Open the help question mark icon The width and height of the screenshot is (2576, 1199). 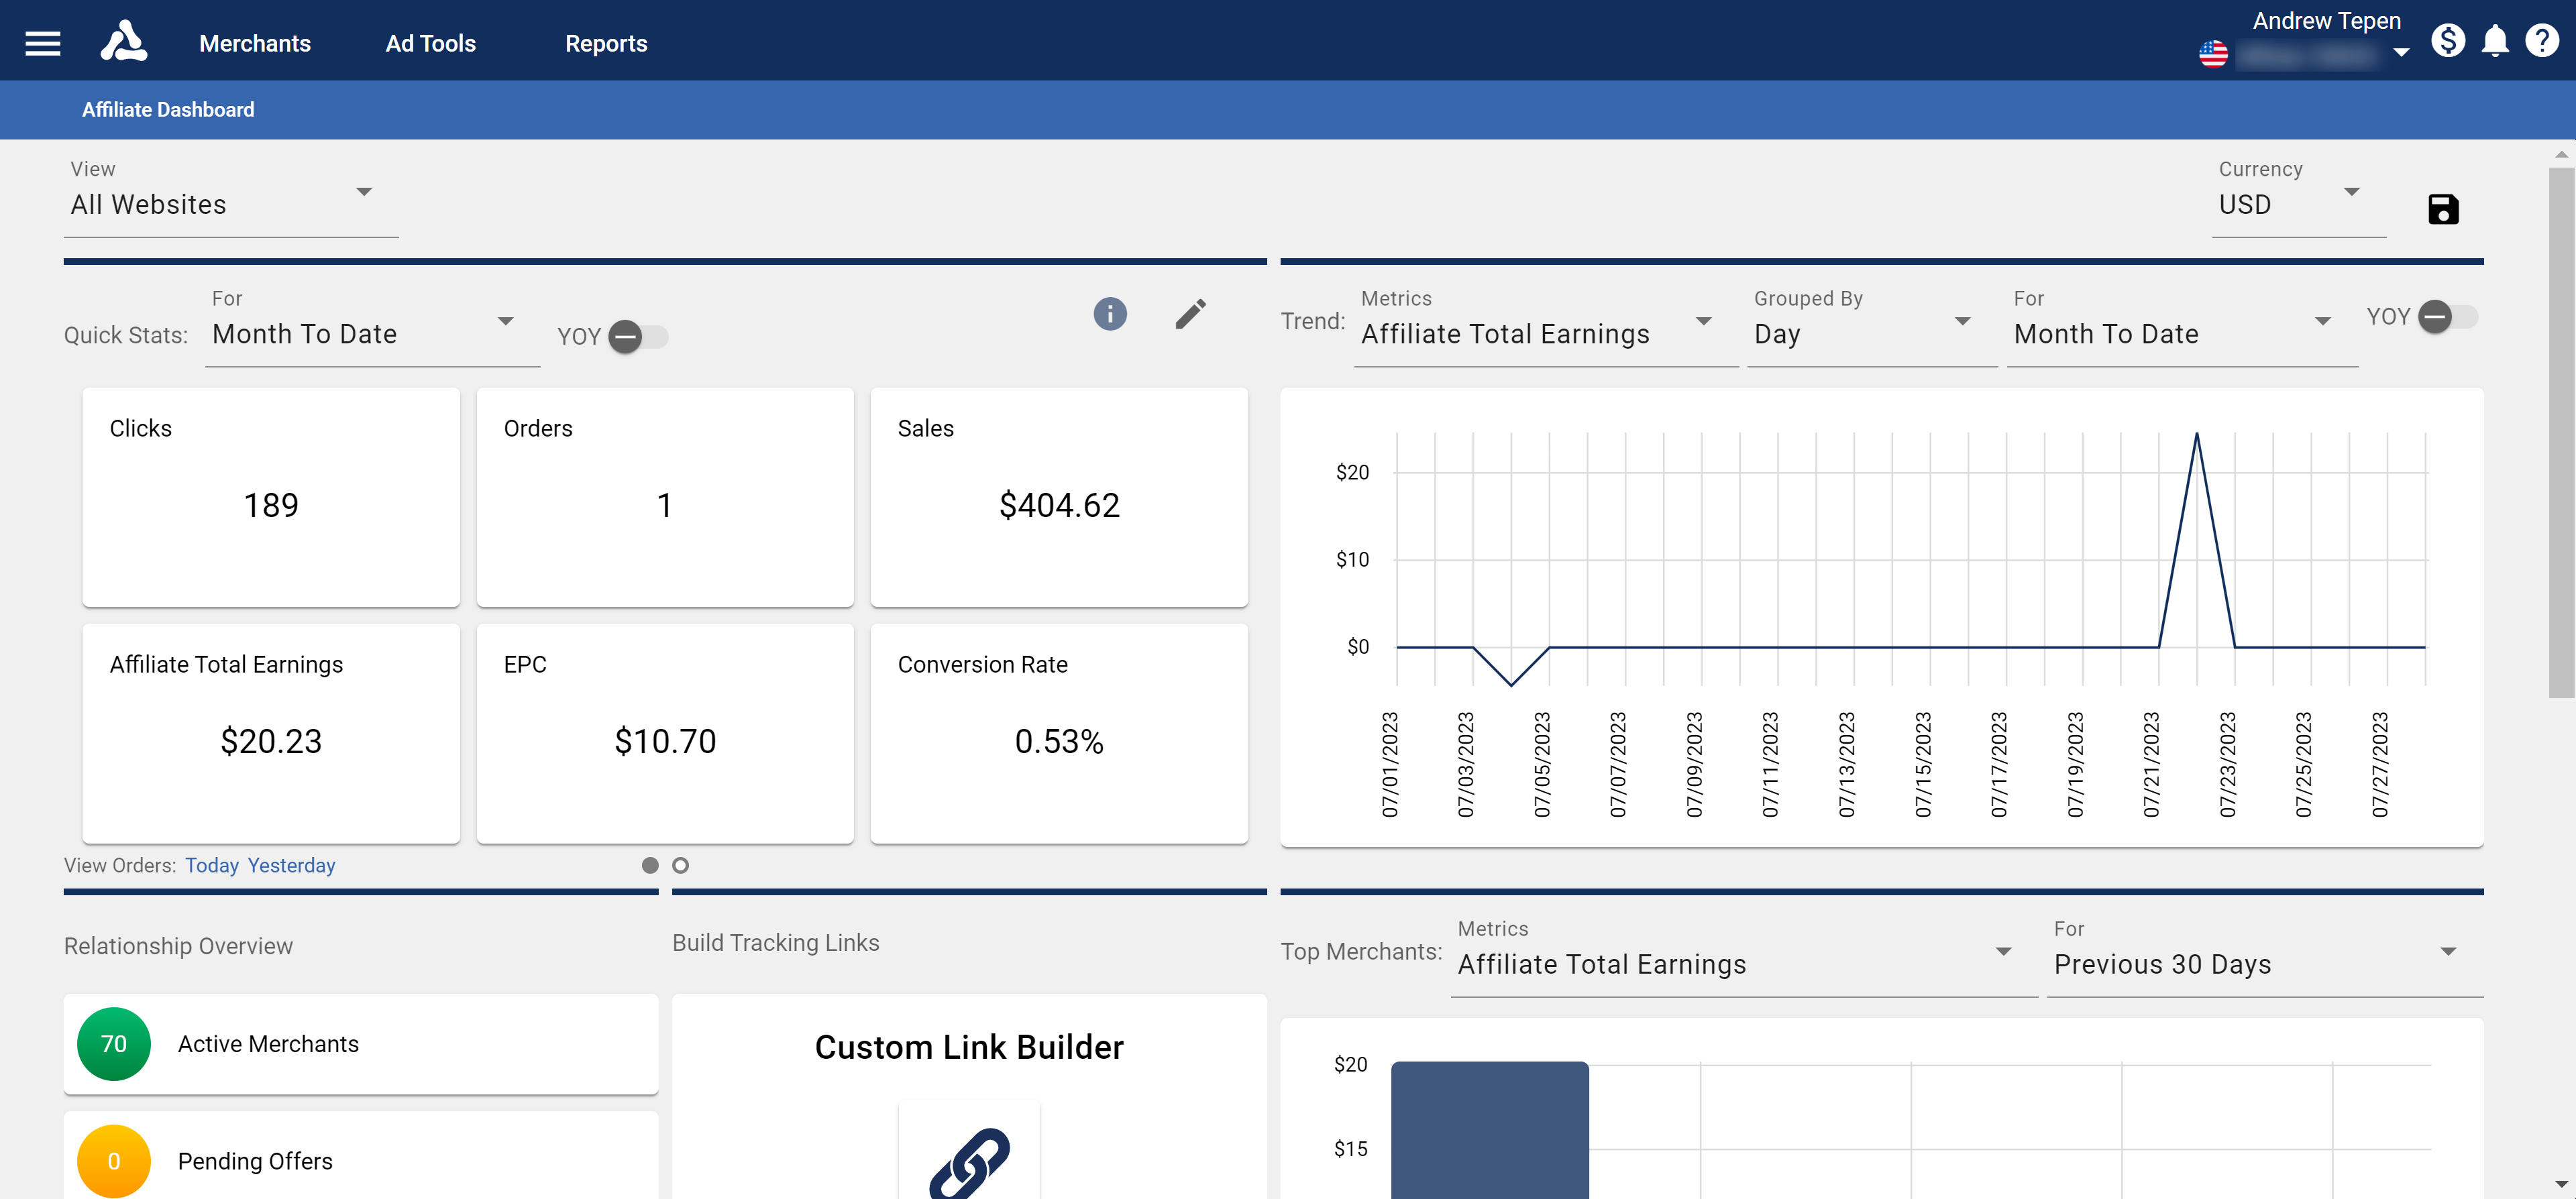(x=2542, y=40)
